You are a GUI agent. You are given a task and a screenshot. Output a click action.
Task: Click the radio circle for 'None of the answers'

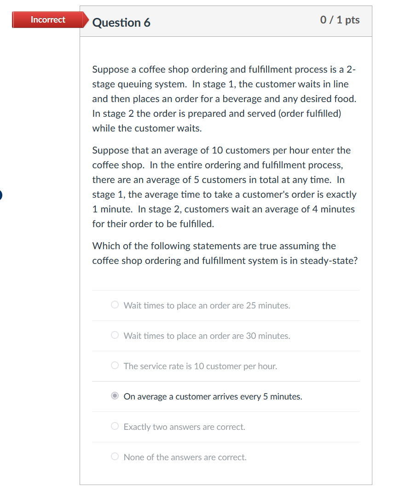[x=115, y=456]
